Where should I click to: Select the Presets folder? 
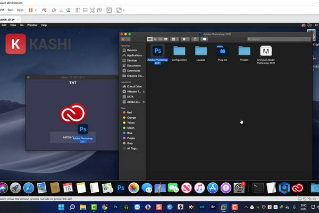pos(244,53)
